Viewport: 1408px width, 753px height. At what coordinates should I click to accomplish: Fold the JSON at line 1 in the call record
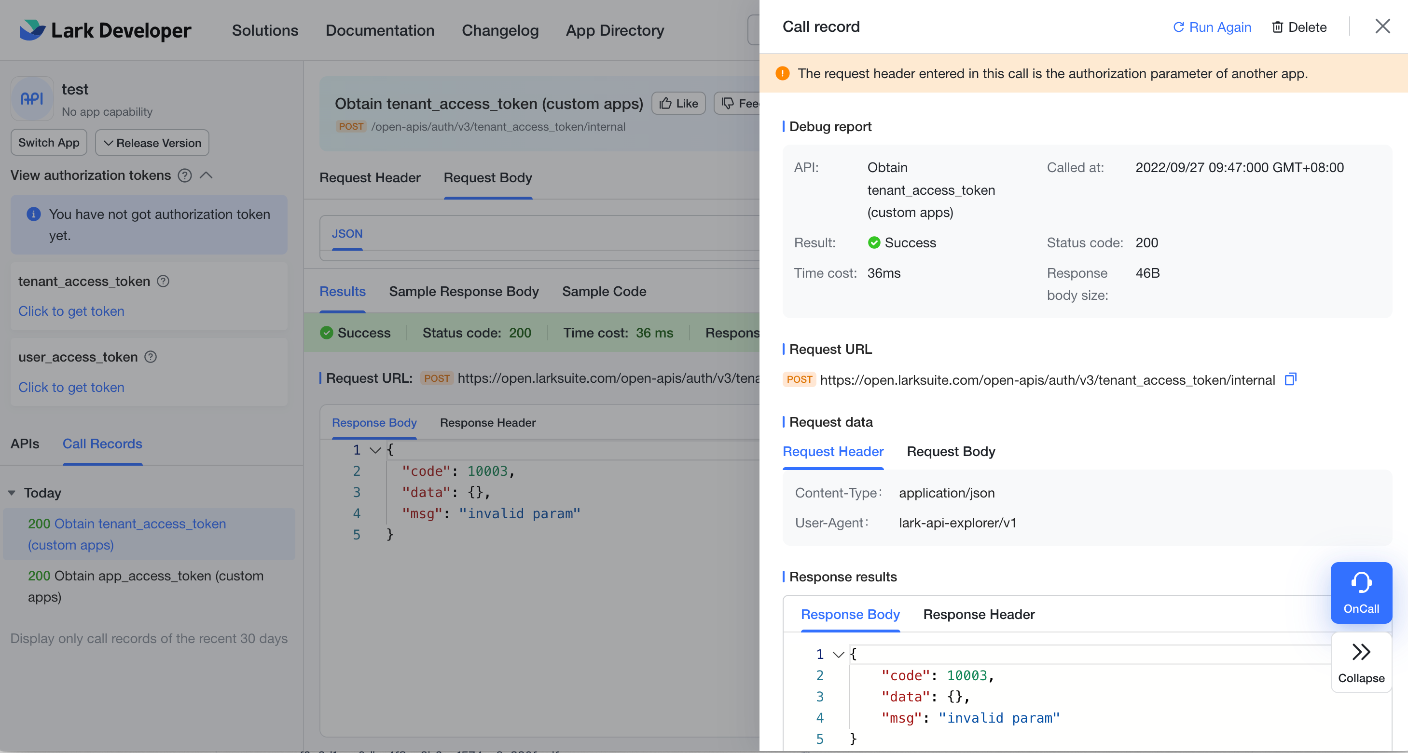pyautogui.click(x=838, y=654)
